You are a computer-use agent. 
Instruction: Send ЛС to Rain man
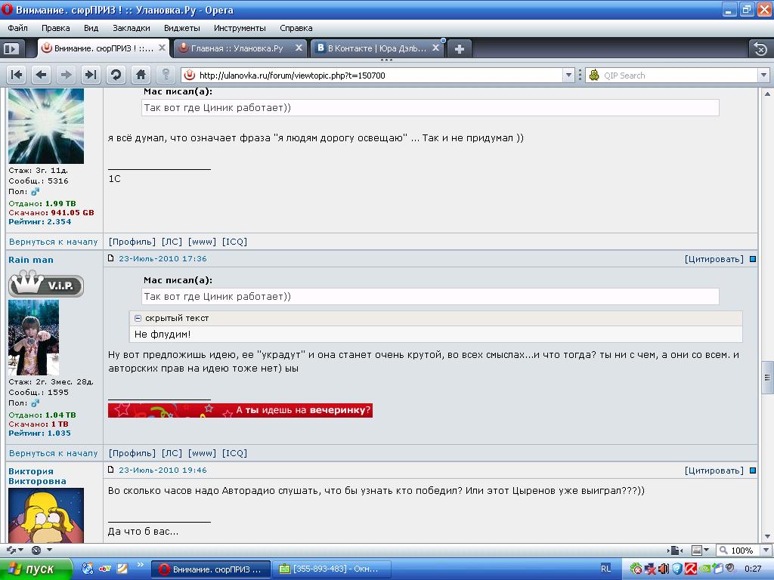tap(172, 453)
